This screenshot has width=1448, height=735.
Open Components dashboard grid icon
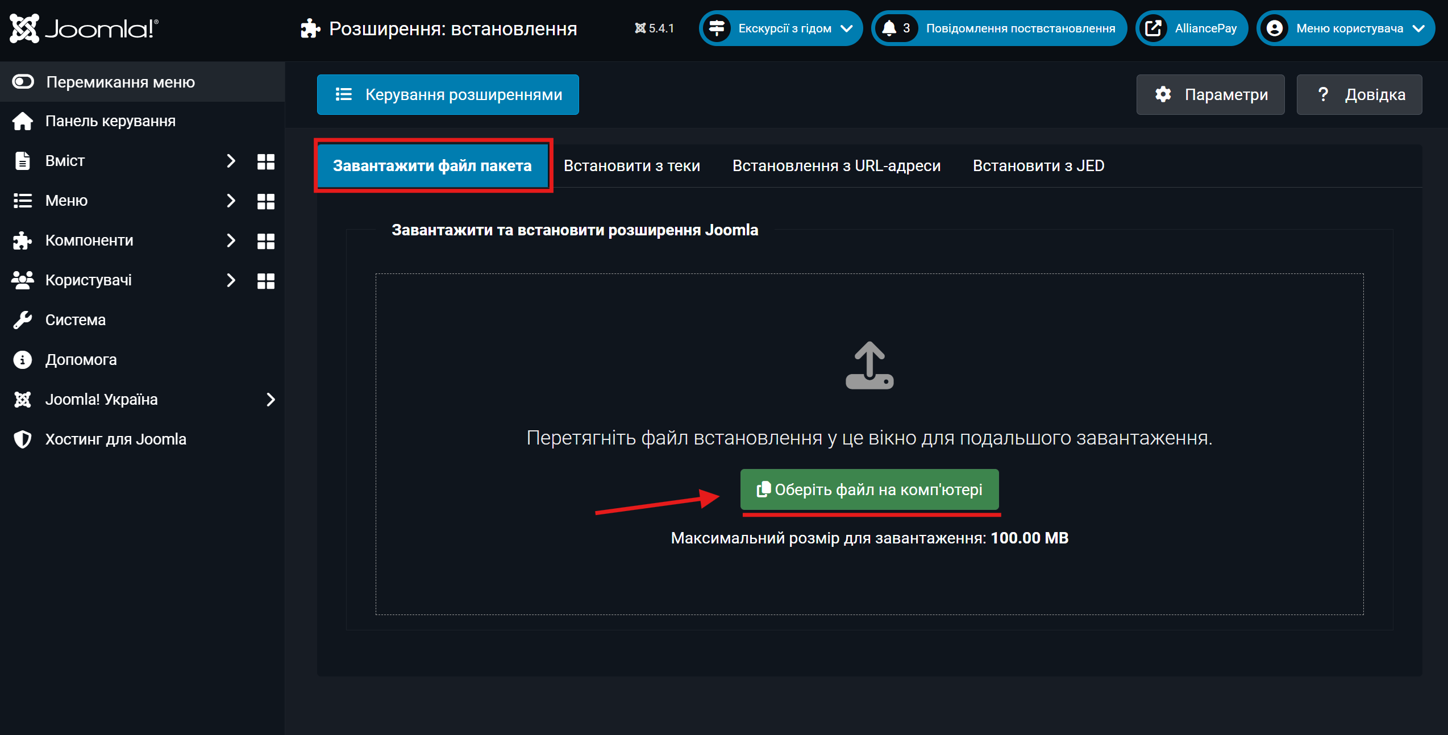coord(265,241)
